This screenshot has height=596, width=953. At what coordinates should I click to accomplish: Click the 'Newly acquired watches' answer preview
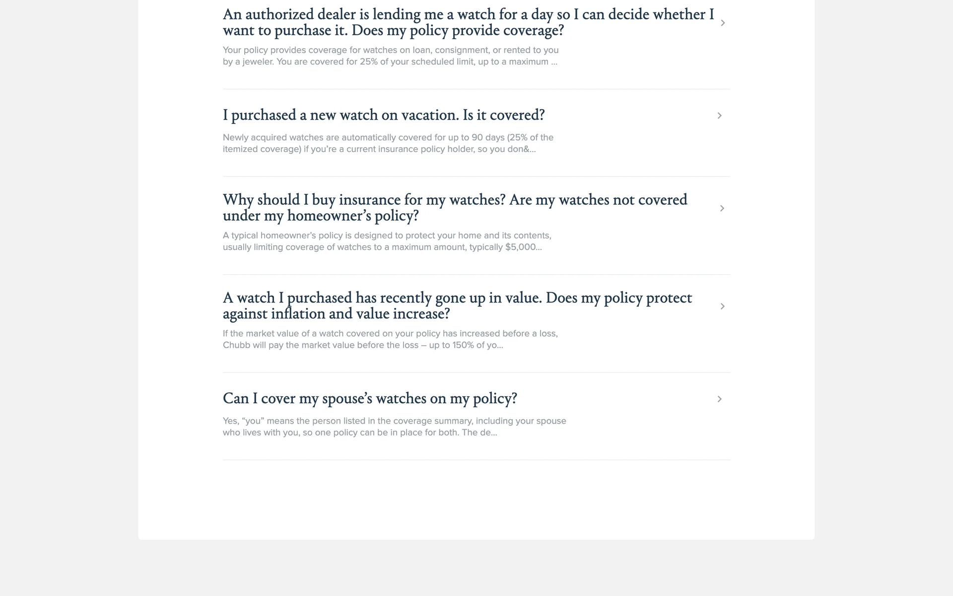click(388, 144)
